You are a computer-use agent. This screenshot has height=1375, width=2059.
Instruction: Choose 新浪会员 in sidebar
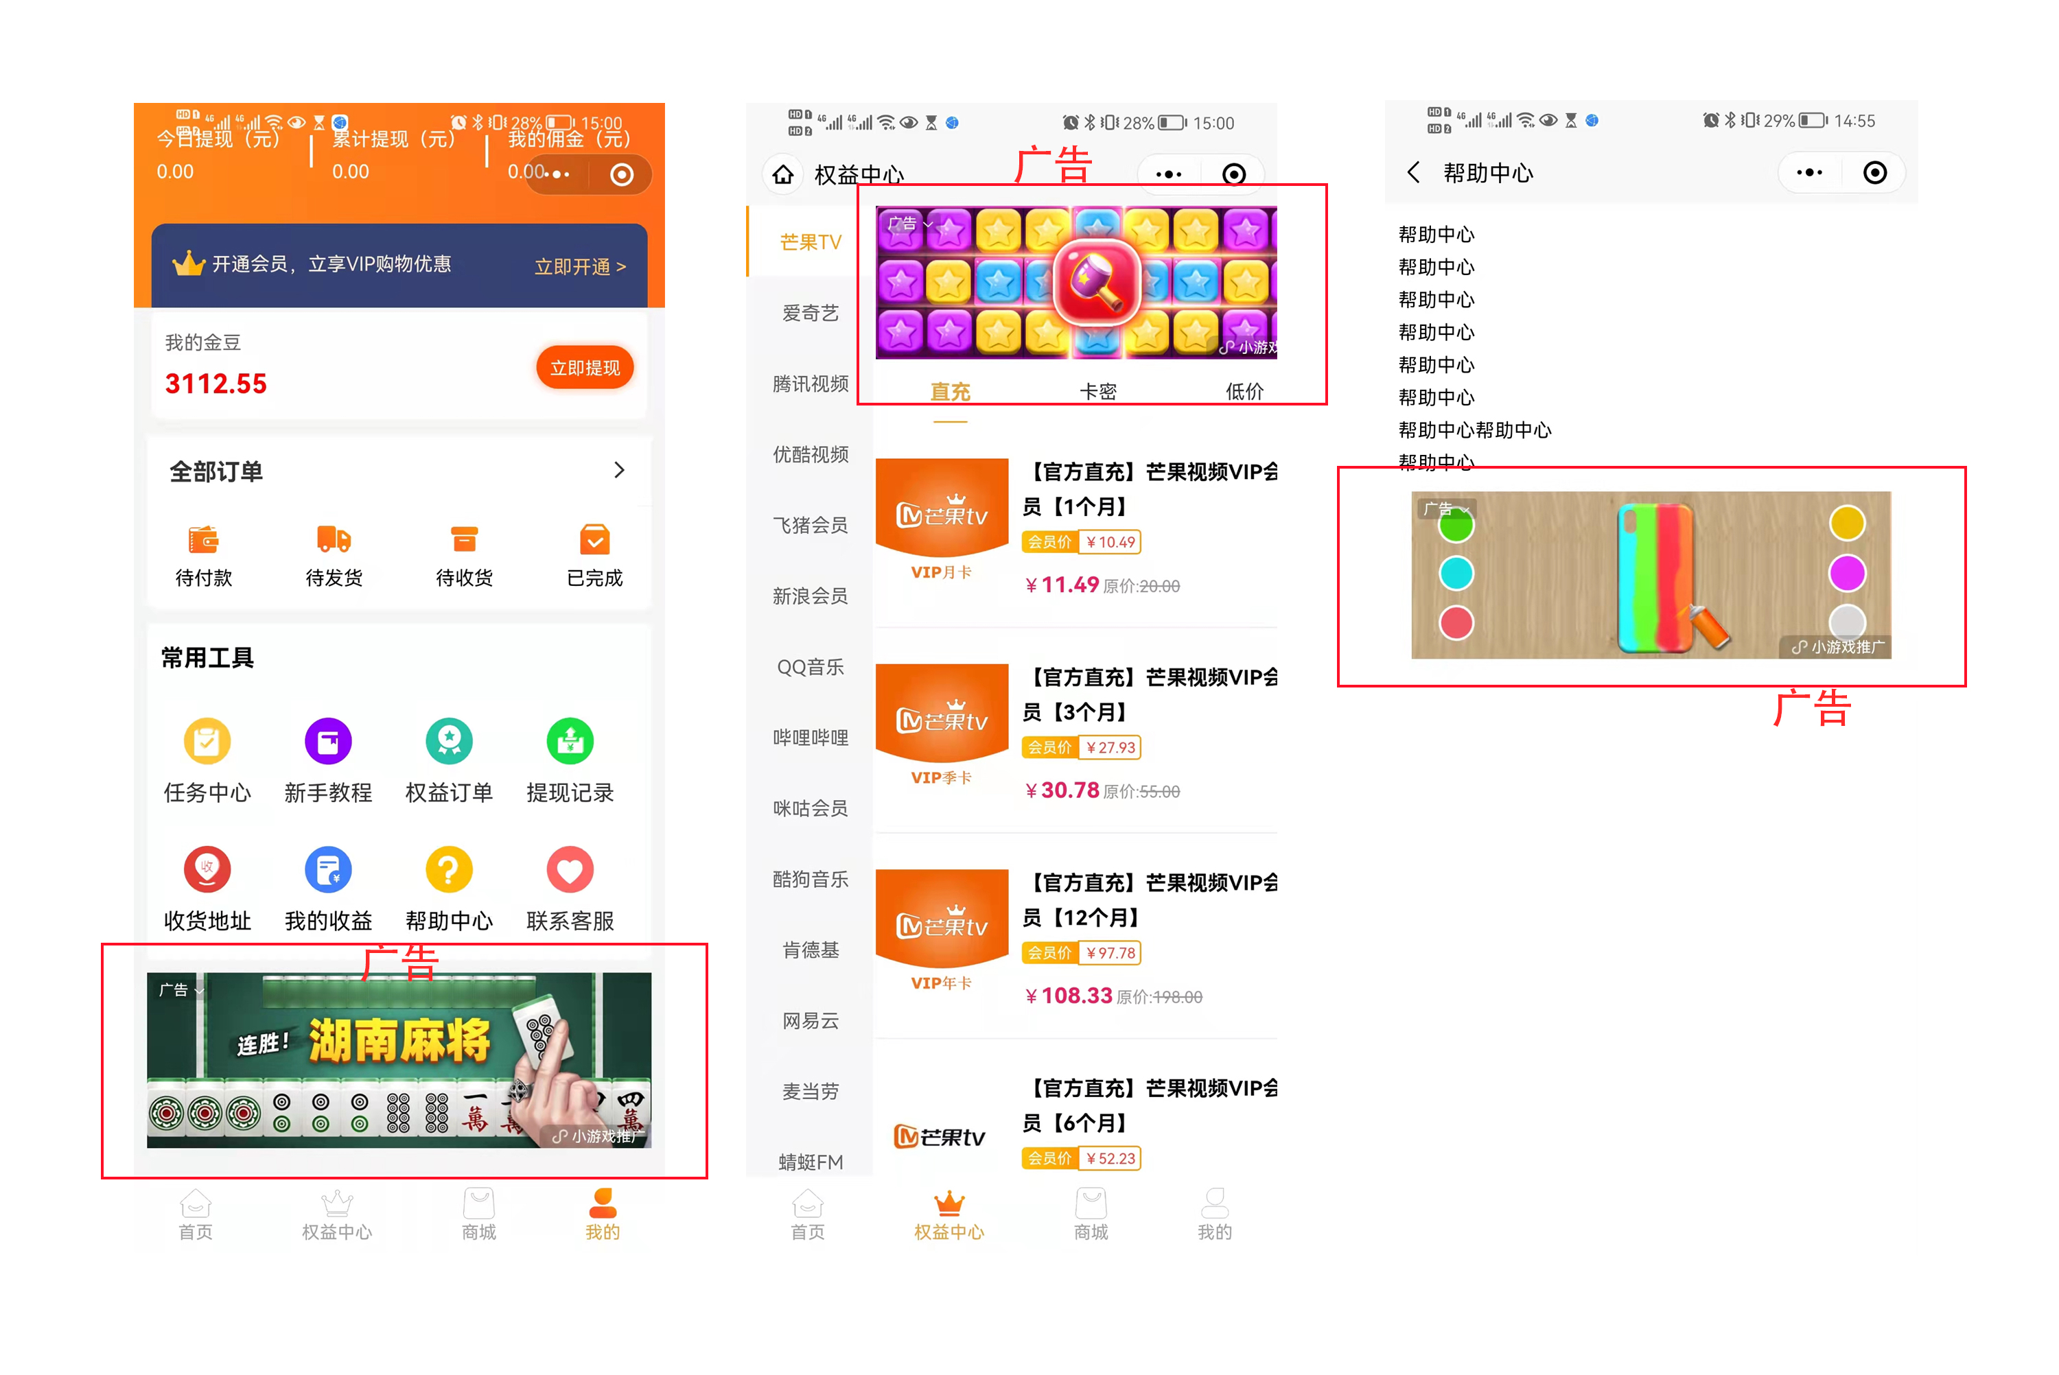[x=811, y=596]
